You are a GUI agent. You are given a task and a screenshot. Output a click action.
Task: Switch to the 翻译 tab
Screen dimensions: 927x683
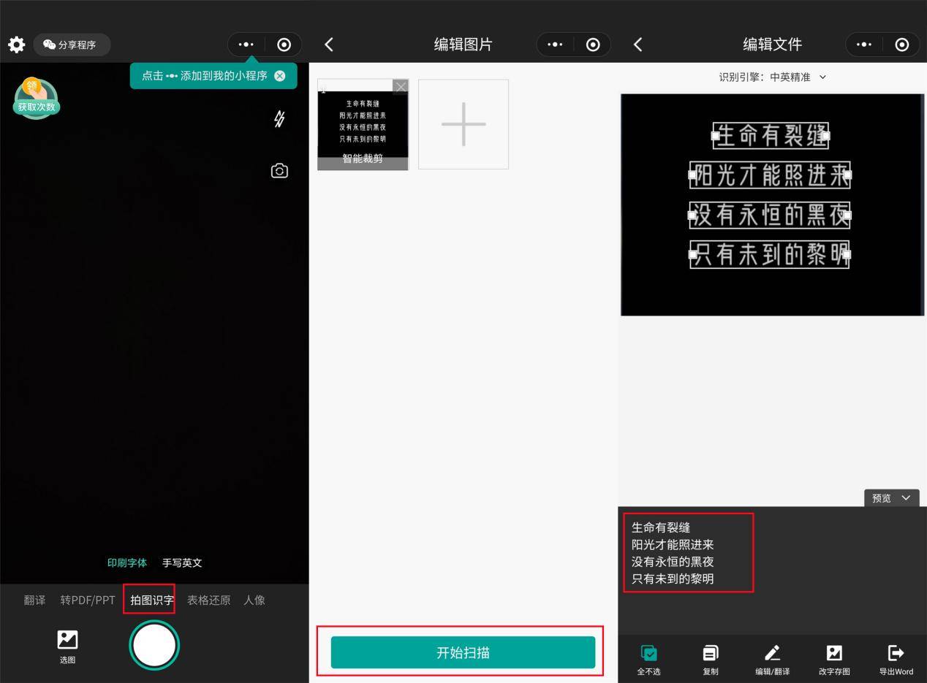pos(34,600)
